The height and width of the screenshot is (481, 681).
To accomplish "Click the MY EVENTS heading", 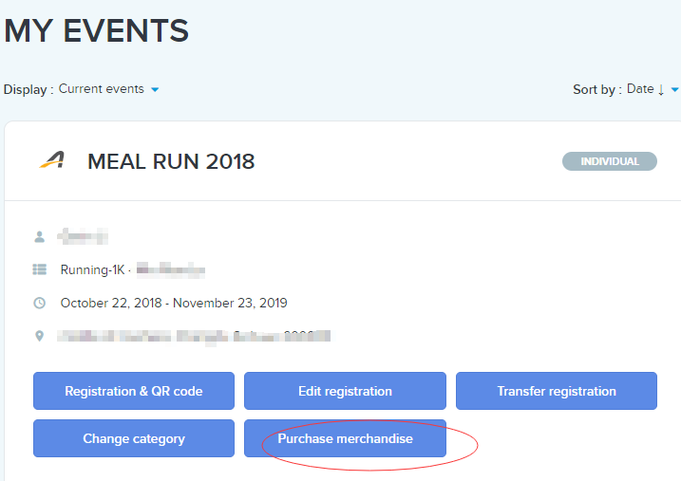I will pos(97,31).
